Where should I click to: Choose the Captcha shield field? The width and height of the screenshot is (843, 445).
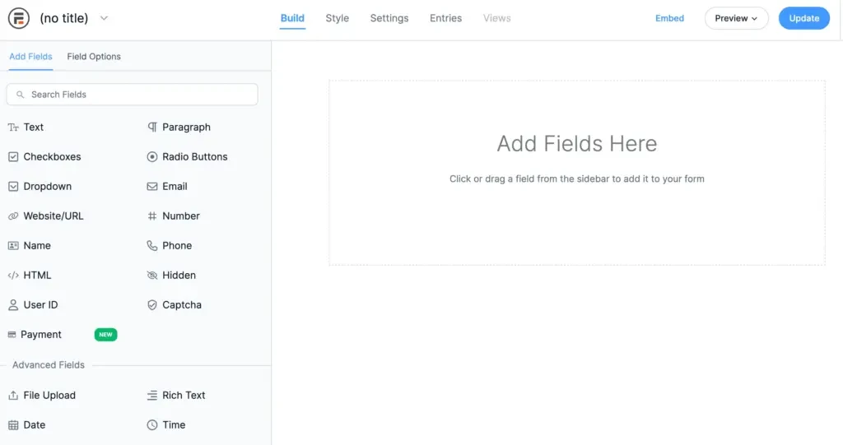(174, 305)
